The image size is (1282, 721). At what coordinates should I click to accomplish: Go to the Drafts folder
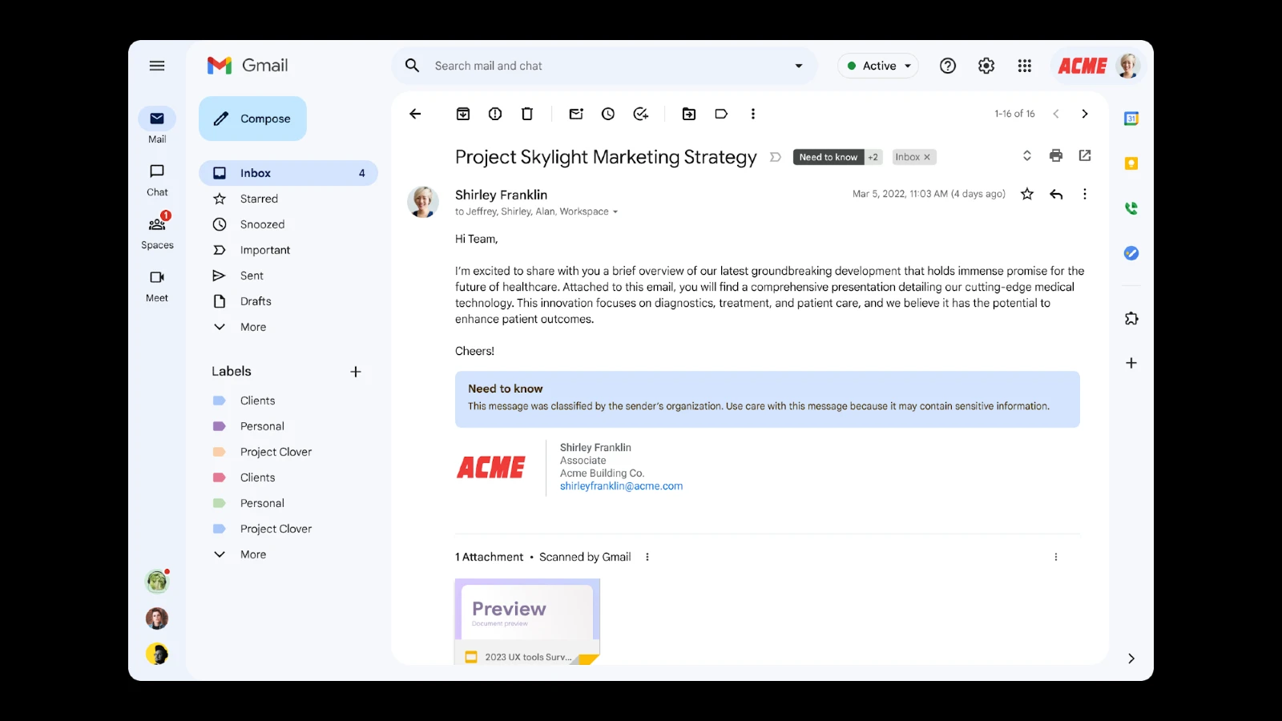256,301
